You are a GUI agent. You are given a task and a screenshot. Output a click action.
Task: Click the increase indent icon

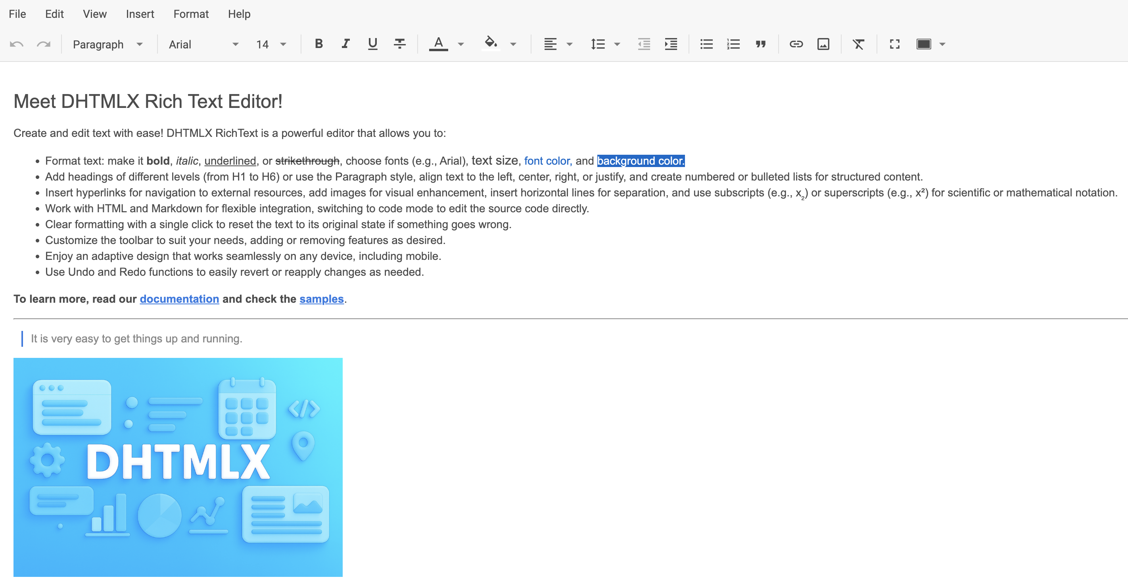(x=671, y=44)
